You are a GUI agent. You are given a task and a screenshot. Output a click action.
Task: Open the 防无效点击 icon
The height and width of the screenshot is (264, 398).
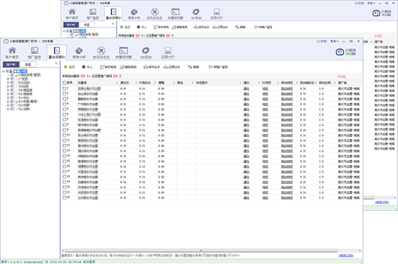[100, 53]
